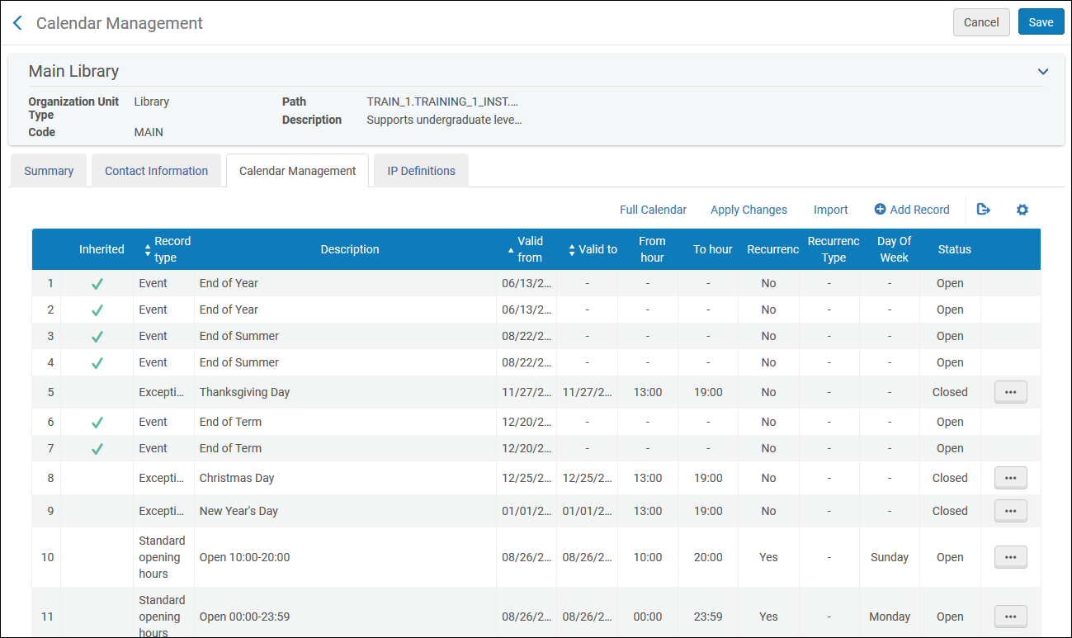Click the Inherited checkmark in row 3

tap(97, 336)
